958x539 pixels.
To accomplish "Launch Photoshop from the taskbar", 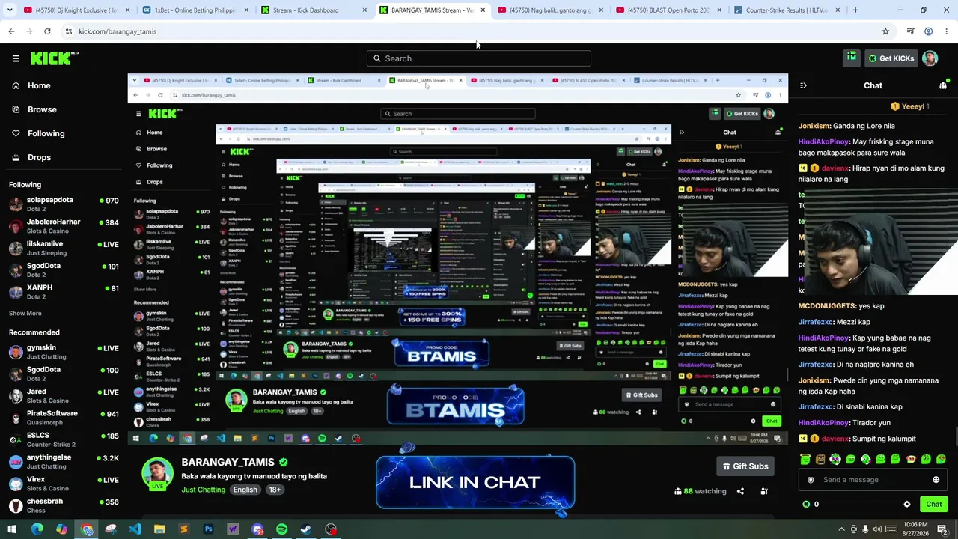I will point(208,529).
